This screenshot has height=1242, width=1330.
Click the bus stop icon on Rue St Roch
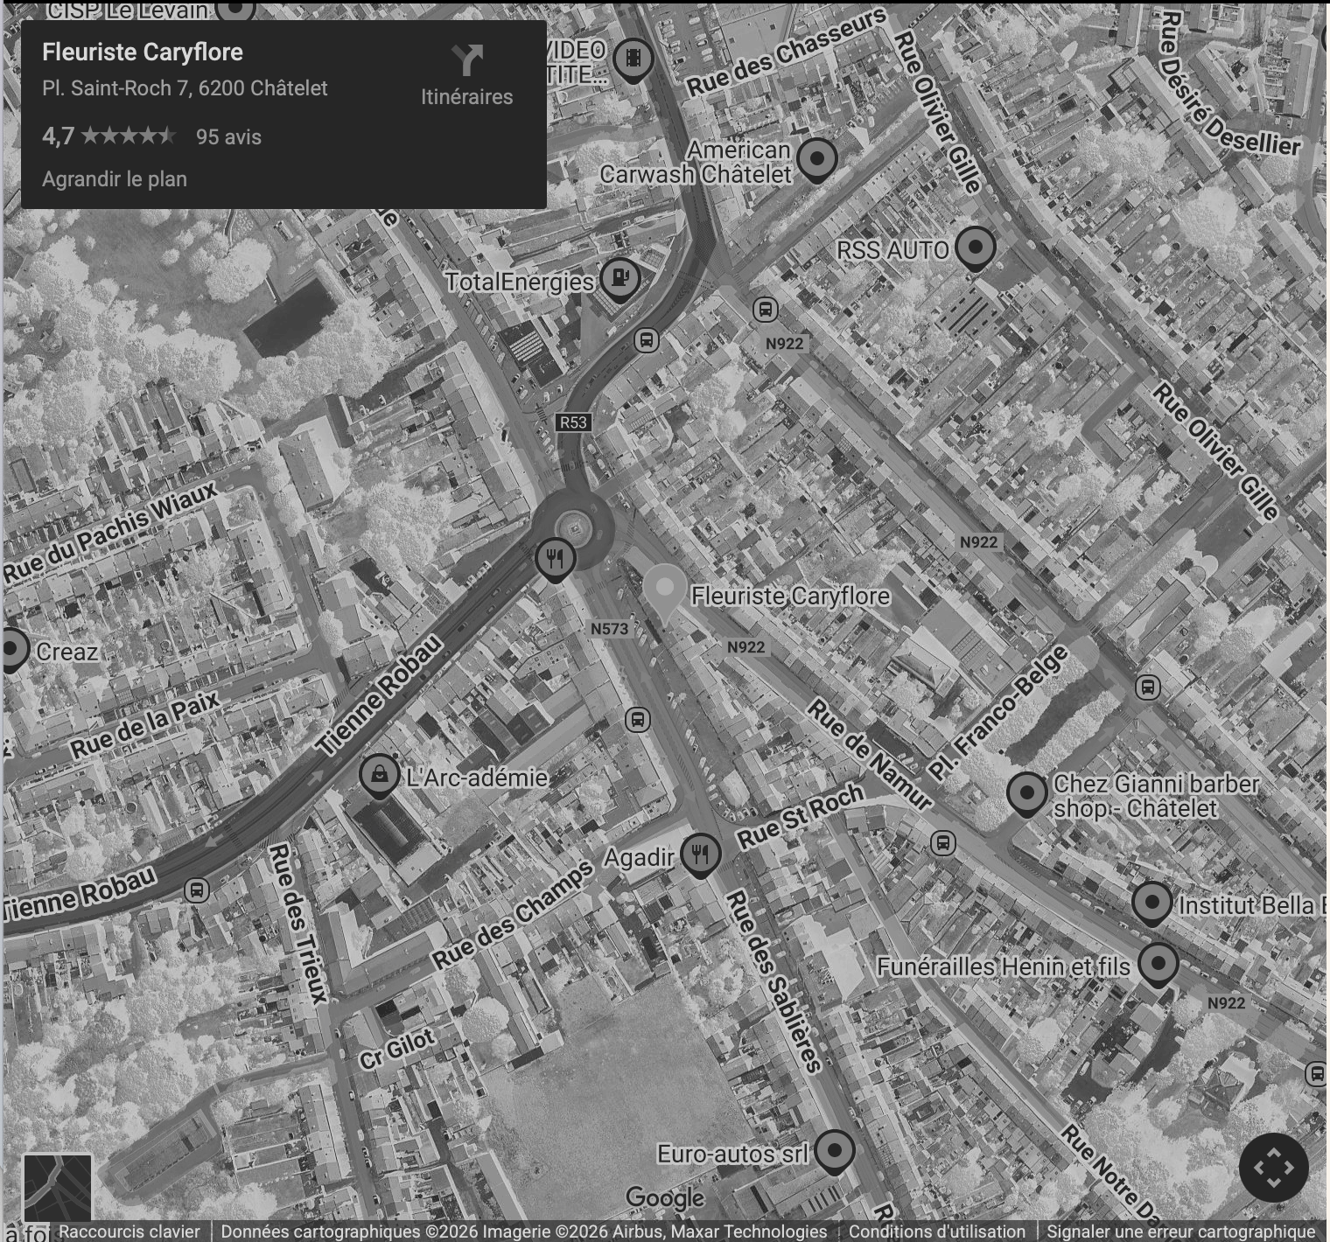[x=943, y=844]
